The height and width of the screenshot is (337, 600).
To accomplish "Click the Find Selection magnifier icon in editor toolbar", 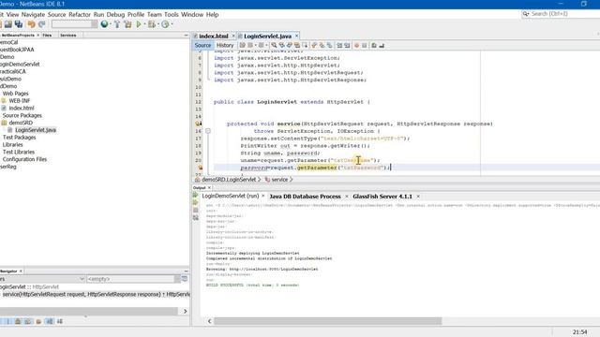I will pyautogui.click(x=274, y=46).
